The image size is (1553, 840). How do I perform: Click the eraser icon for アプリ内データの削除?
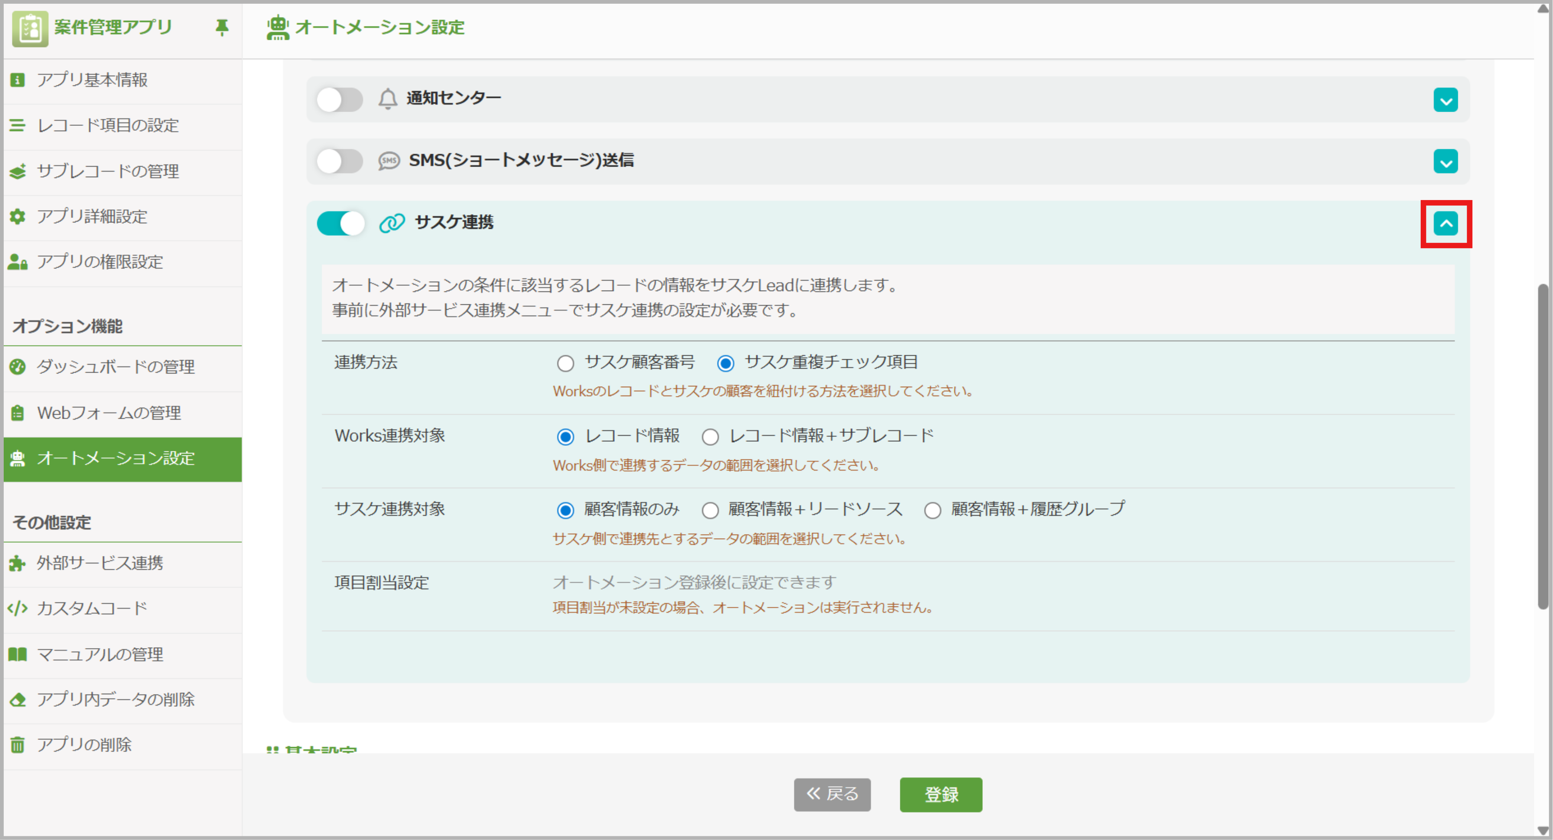17,700
